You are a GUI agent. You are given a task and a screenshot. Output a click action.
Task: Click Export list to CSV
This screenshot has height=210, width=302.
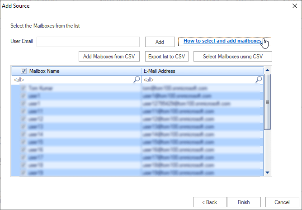[167, 57]
